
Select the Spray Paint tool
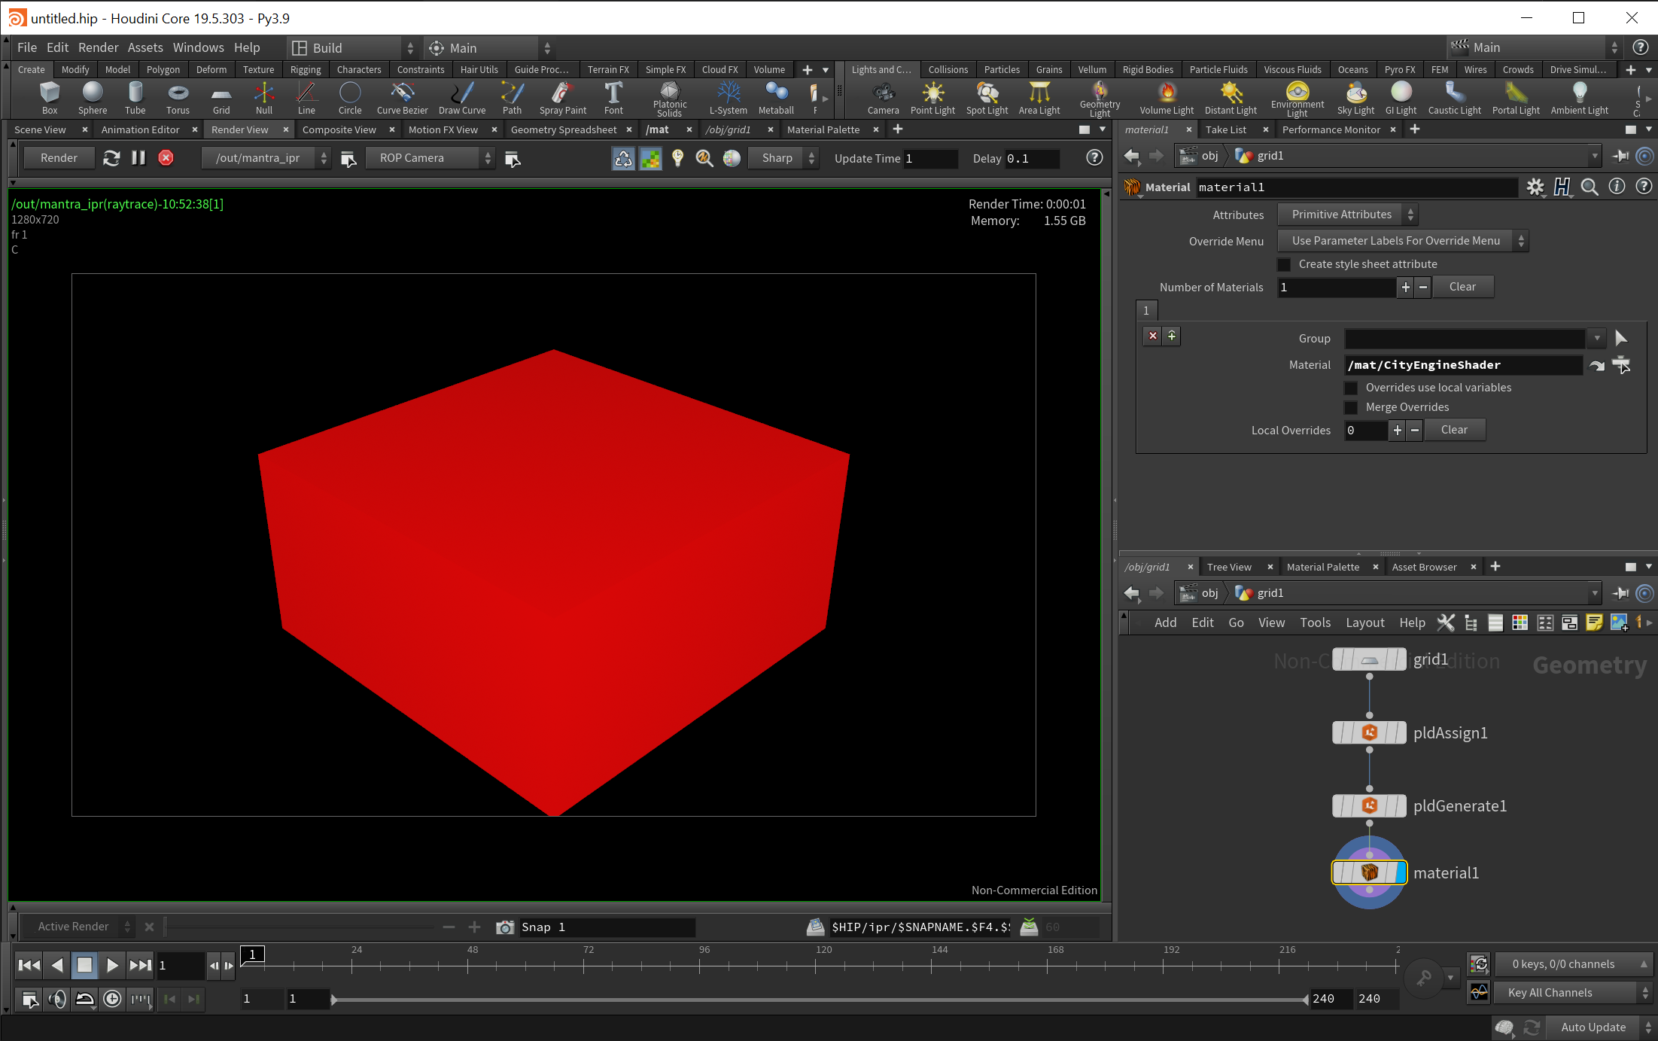562,99
